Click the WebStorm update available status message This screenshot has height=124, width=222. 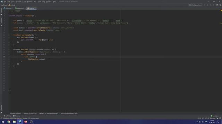tap(21, 118)
